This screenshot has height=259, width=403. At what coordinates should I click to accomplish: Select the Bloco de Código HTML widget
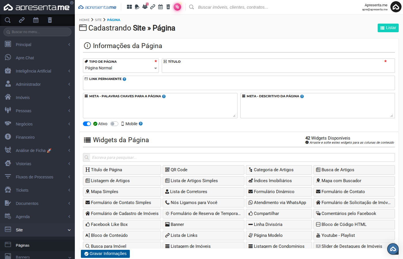tap(354, 224)
